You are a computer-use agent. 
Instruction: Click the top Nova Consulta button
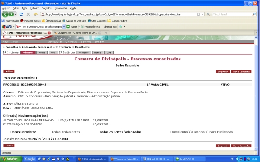[241, 71]
